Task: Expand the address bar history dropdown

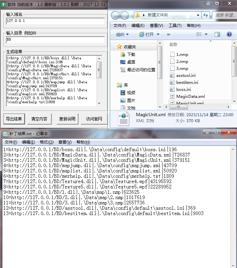Action: click(x=198, y=15)
